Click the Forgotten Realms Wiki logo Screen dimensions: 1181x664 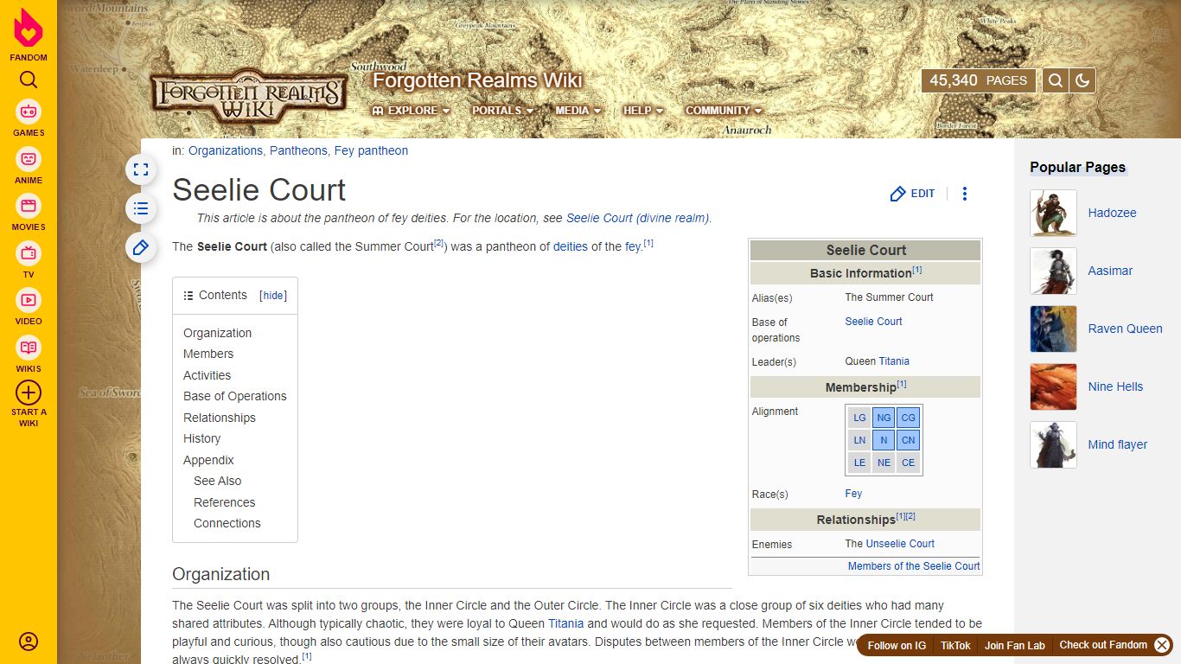[x=249, y=97]
